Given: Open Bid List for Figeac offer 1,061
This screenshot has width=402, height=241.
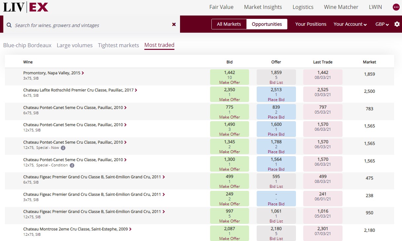Looking at the screenshot, I should point(276,221).
